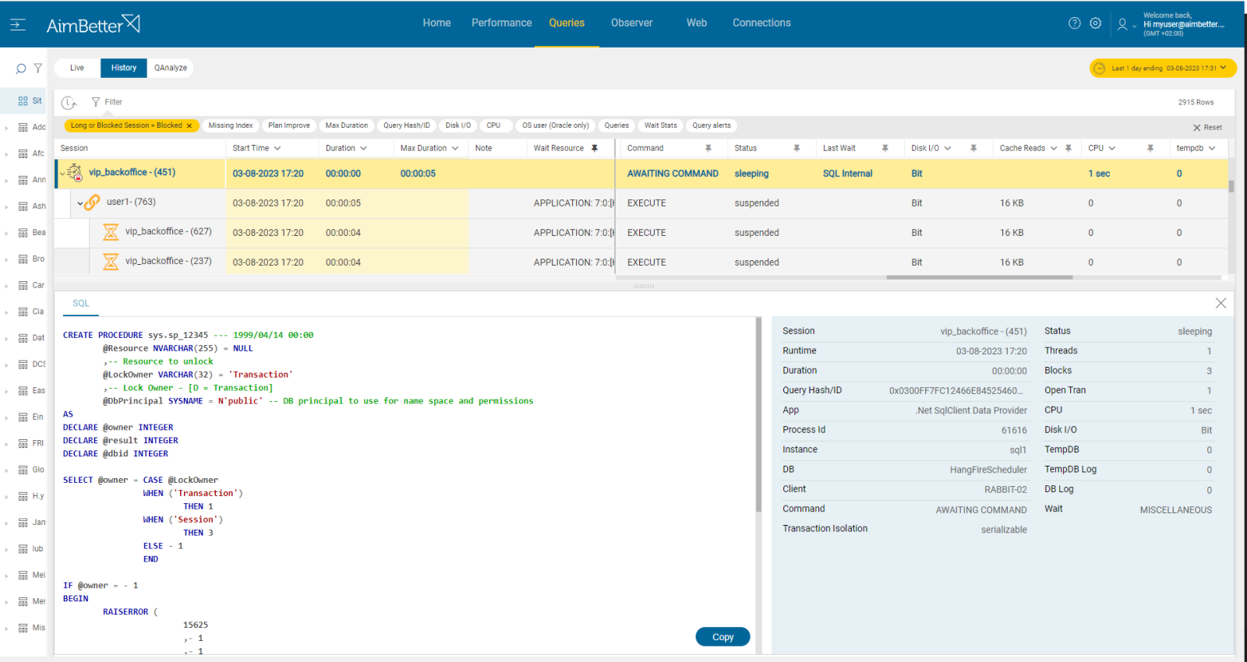Switch to the Live tab
The height and width of the screenshot is (662, 1247).
click(77, 68)
